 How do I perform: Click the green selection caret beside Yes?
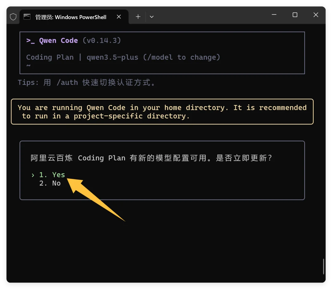[x=33, y=175]
